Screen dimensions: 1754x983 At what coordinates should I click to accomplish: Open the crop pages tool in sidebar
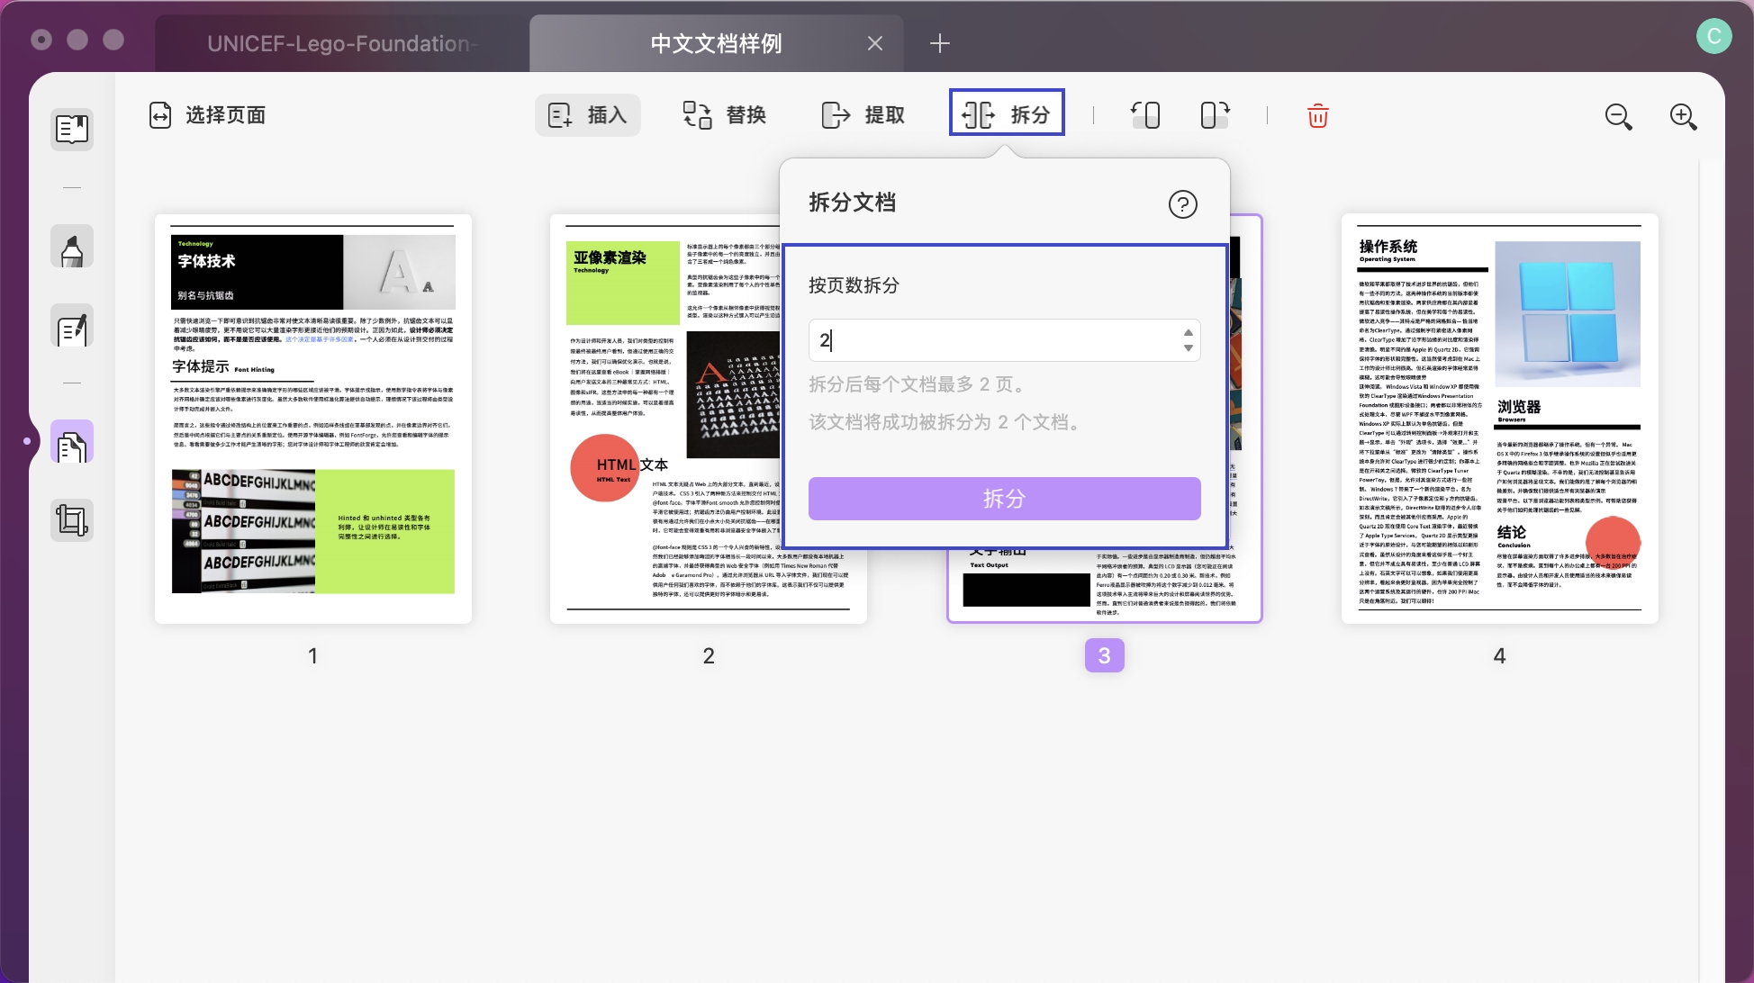pos(72,520)
